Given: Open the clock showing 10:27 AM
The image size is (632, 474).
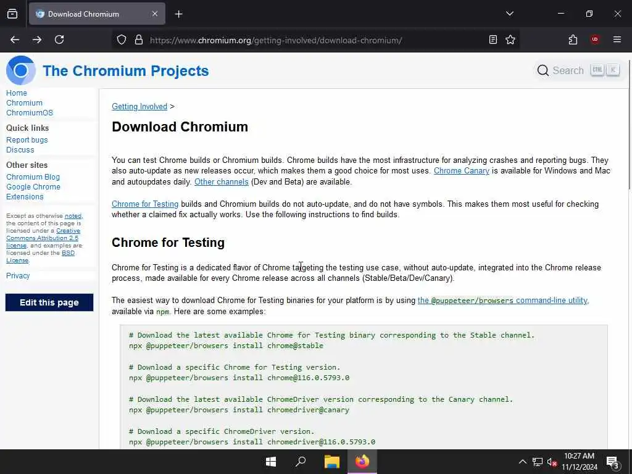Looking at the screenshot, I should [579, 462].
